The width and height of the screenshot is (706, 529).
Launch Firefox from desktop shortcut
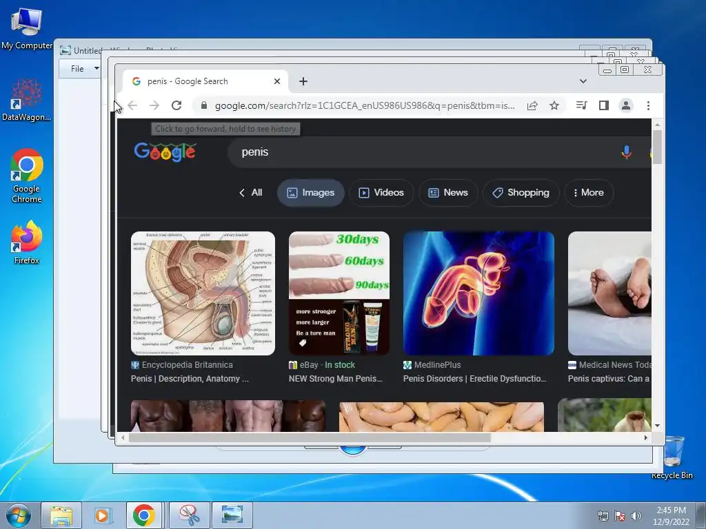27,242
